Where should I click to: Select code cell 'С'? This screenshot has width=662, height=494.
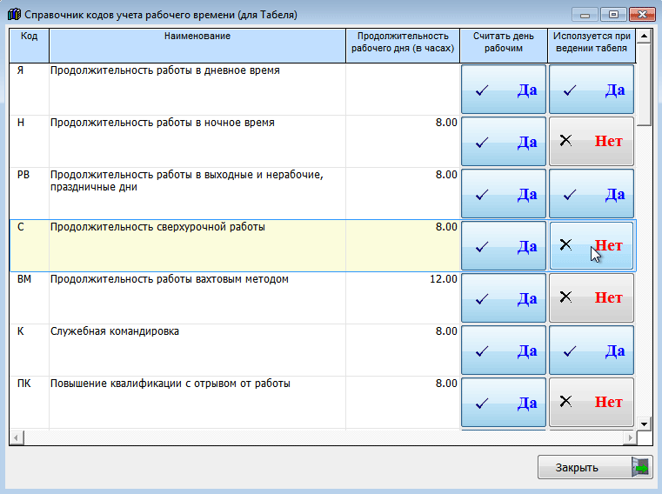coord(29,246)
